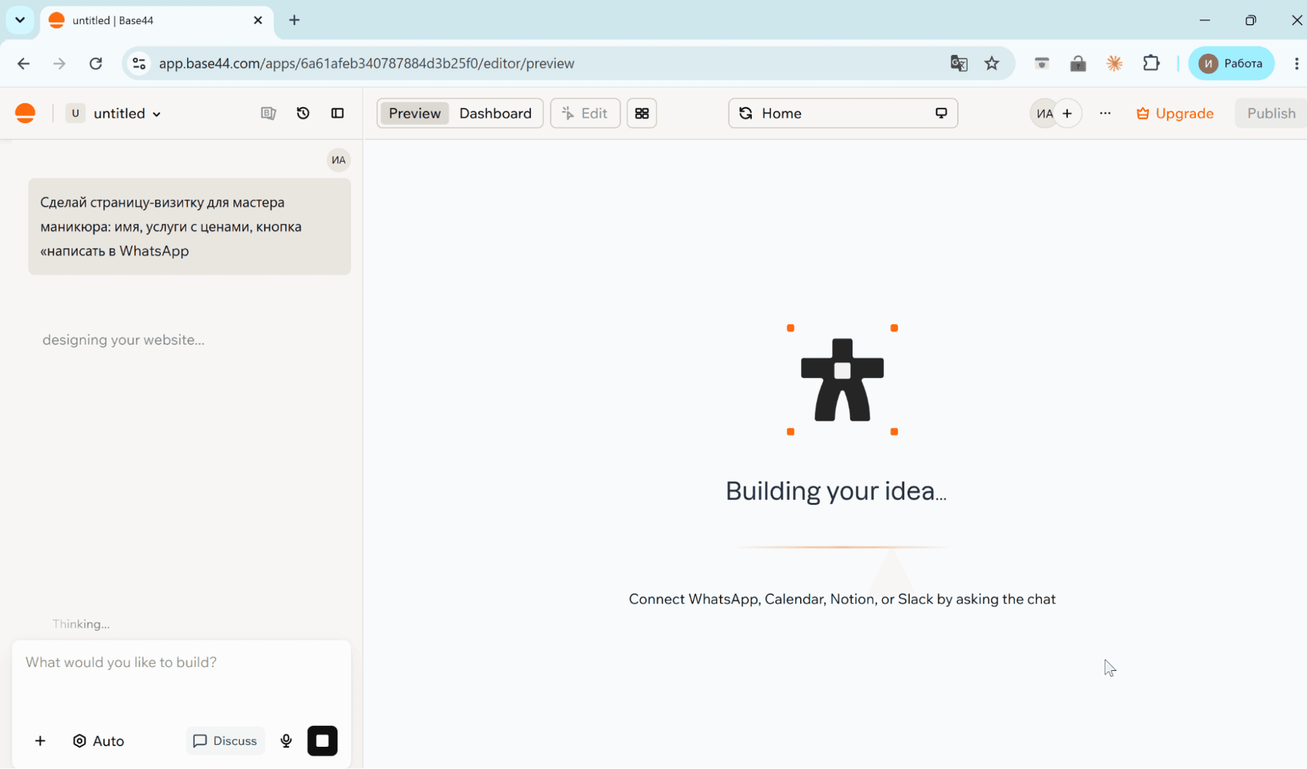Open the three-dot more options menu

pyautogui.click(x=1105, y=113)
